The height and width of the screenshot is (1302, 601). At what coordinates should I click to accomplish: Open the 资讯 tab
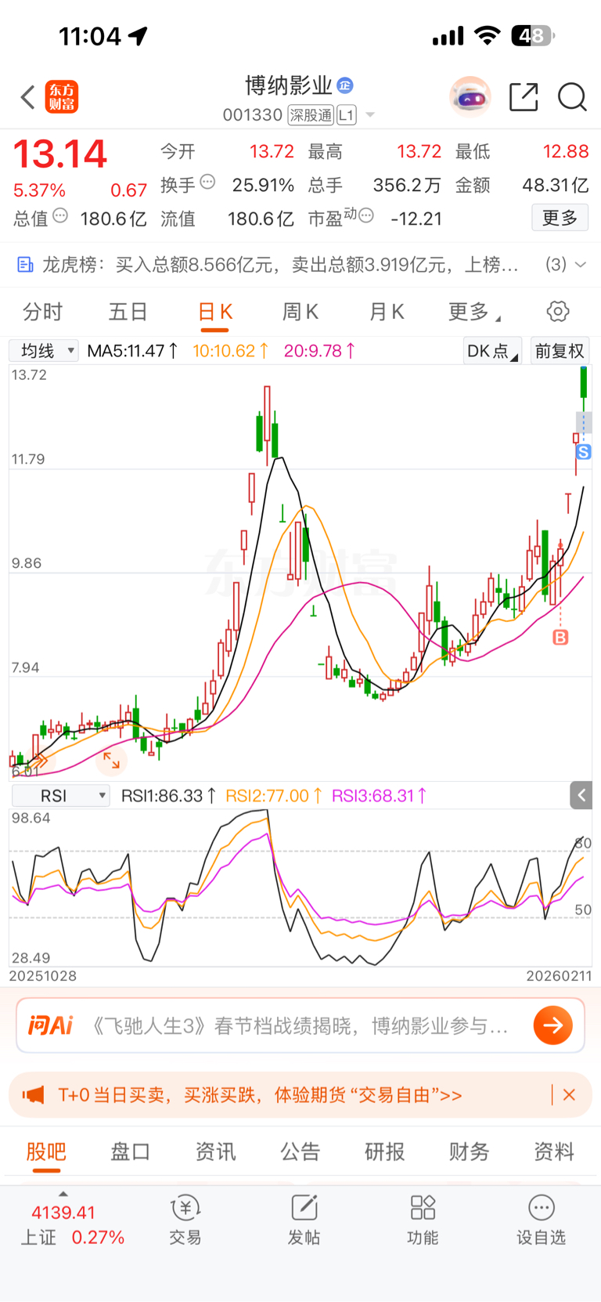point(215,1152)
